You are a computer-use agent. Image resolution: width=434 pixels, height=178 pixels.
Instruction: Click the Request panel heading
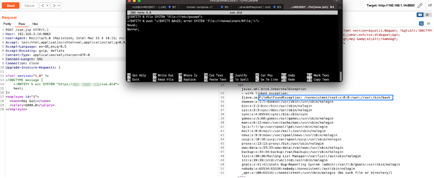(x=9, y=17)
